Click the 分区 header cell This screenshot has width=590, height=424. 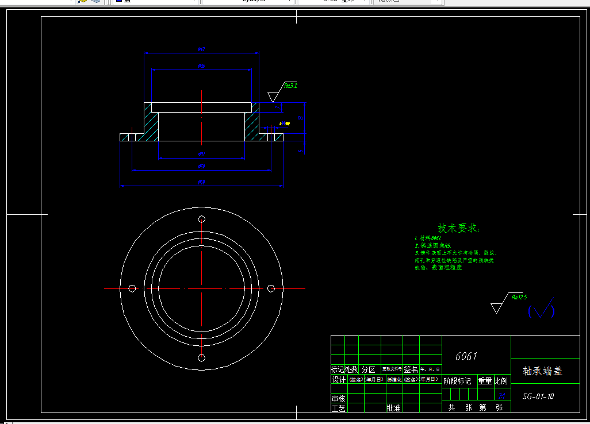369,369
